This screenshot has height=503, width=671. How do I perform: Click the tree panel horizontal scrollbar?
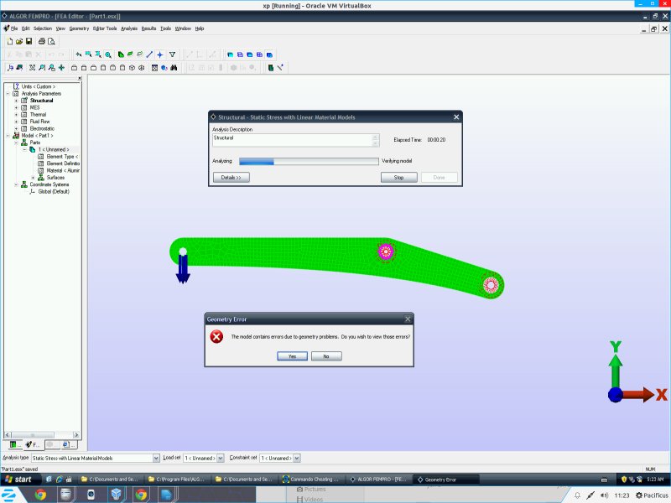tap(41, 435)
